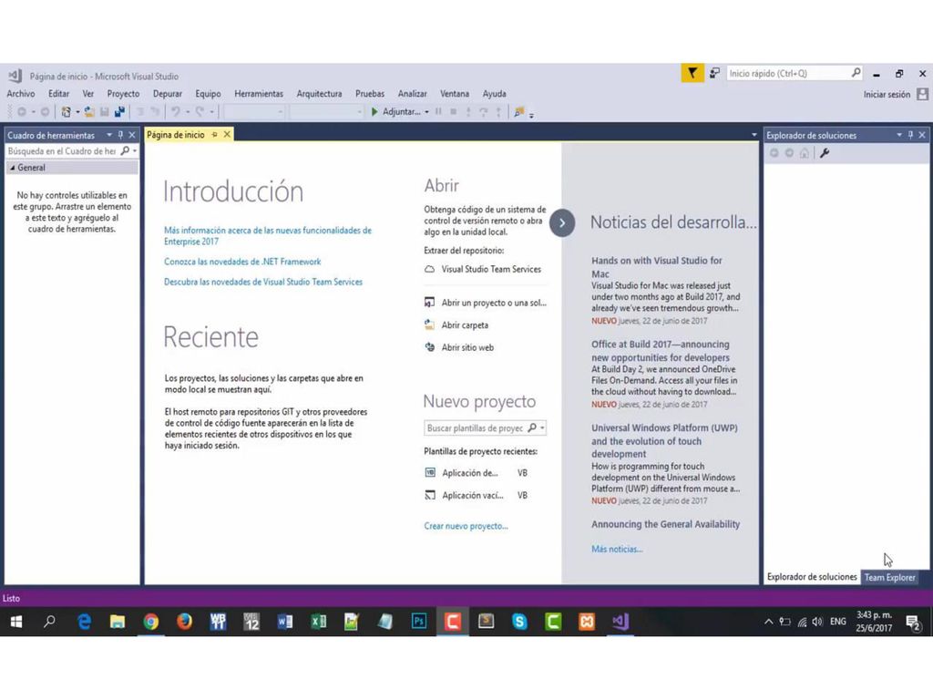This screenshot has width=933, height=700.
Task: Click Iniciar sesión in the top right
Action: (x=887, y=95)
